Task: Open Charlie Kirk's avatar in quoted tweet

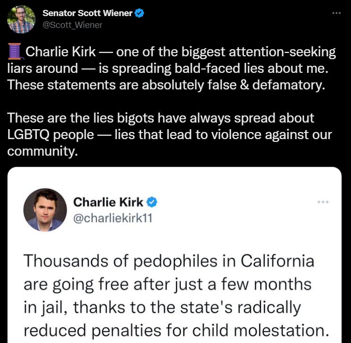Action: click(45, 210)
